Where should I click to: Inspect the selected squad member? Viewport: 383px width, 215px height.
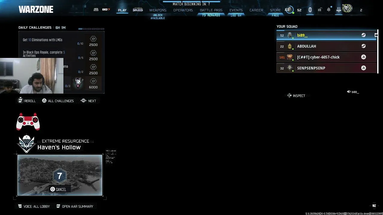coord(296,96)
